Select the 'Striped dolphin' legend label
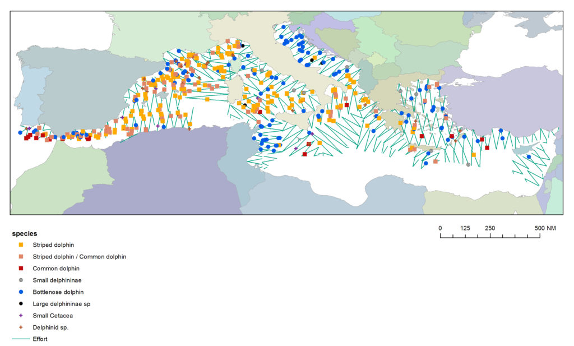Image resolution: width=574 pixels, height=346 pixels. (x=53, y=245)
